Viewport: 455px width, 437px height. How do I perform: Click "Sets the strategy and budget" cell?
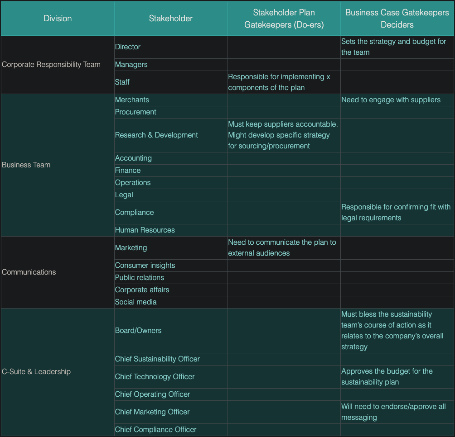(x=393, y=47)
